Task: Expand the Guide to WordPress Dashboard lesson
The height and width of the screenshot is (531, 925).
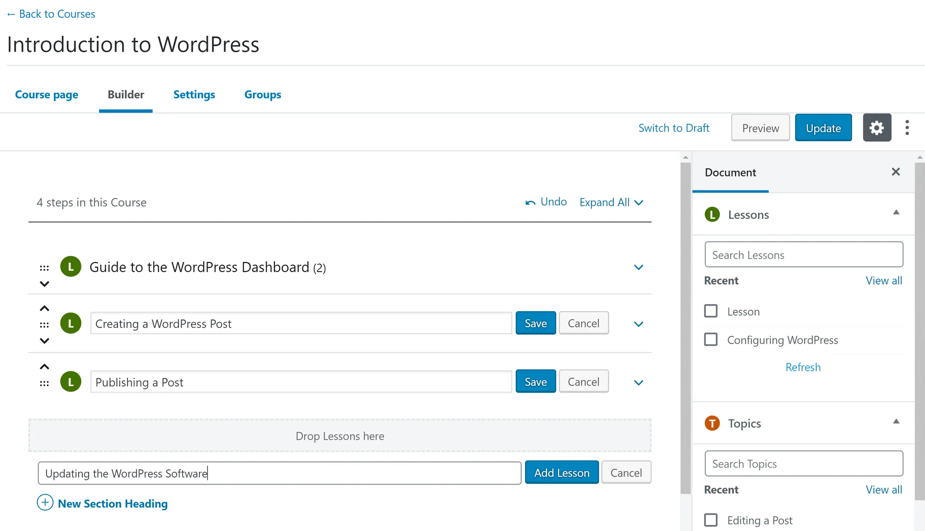Action: click(x=638, y=267)
